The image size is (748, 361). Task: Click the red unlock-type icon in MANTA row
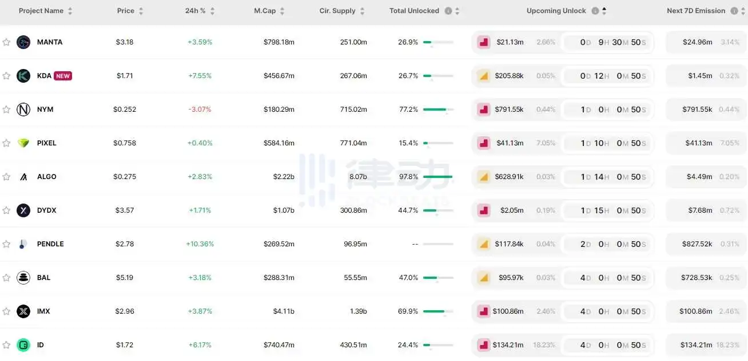click(x=484, y=42)
